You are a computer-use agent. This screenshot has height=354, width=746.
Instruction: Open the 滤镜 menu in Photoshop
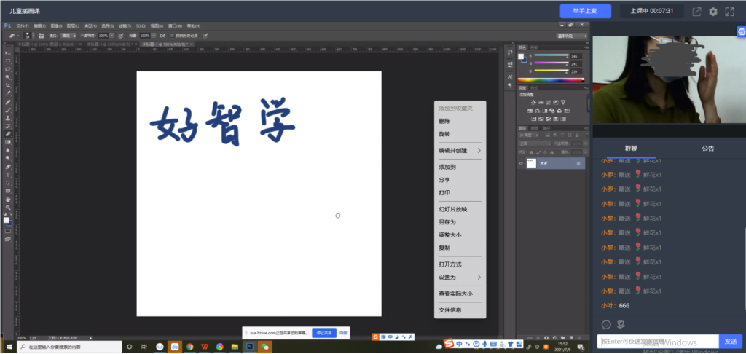coord(125,25)
